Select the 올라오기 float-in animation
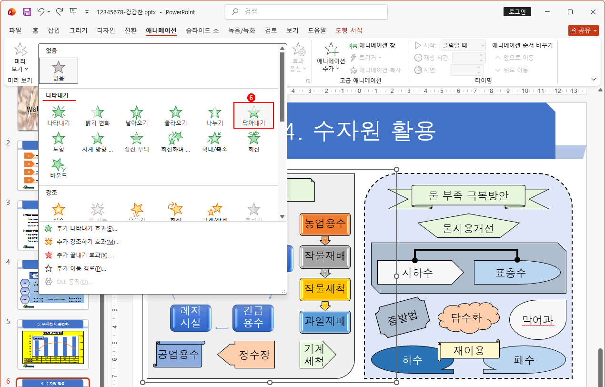The image size is (605, 387). click(x=175, y=114)
